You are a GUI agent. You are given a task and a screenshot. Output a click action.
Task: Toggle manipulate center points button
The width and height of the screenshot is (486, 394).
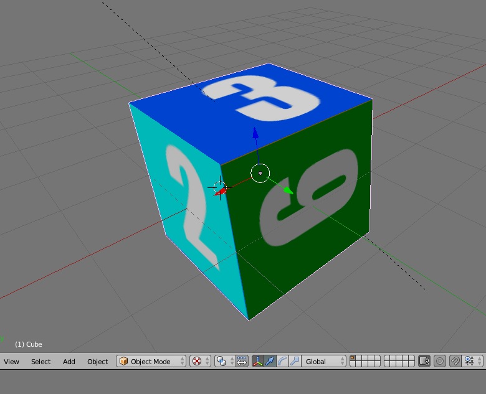click(242, 361)
